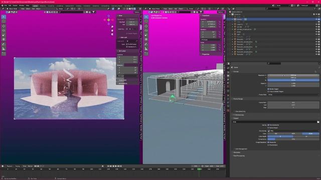Select the Move tool in right viewport
321x180 pixels.
click(x=146, y=26)
